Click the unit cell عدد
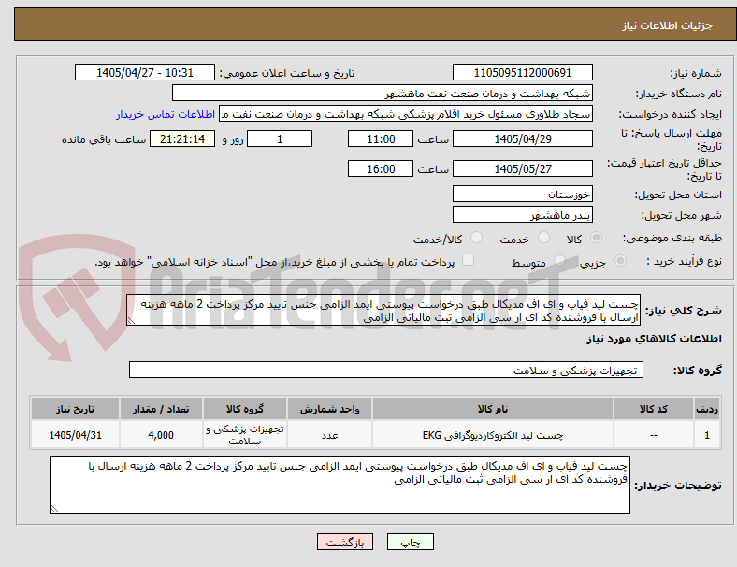737x567 pixels. 329,435
